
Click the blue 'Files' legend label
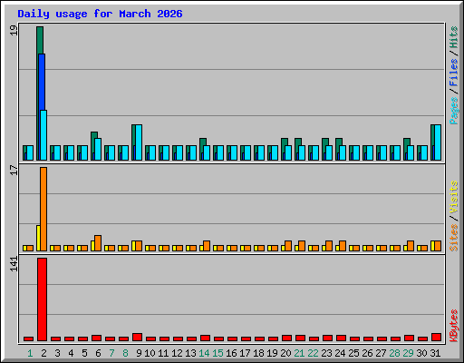453,73
